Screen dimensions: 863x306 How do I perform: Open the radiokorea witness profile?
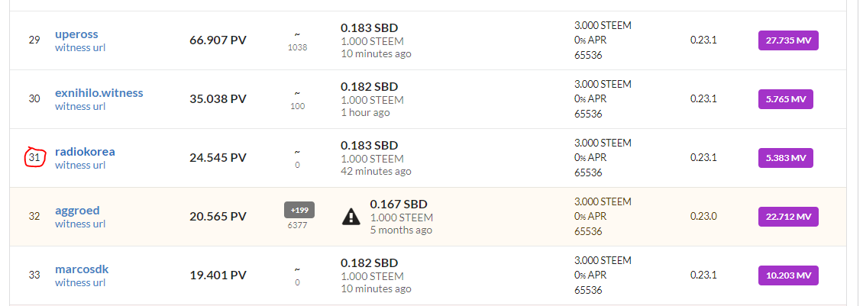(x=85, y=152)
